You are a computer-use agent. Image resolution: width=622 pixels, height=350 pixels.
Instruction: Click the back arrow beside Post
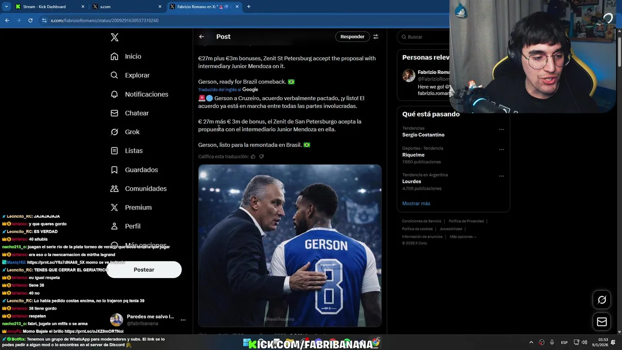202,36
